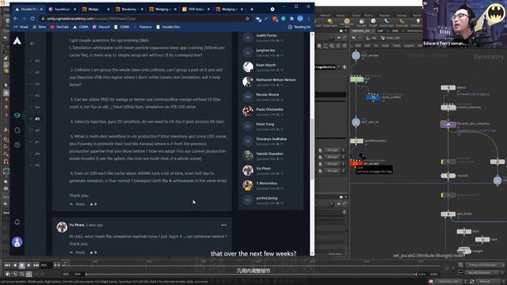Go back in the Chrome browser
The height and width of the screenshot is (285, 507).
16,18
